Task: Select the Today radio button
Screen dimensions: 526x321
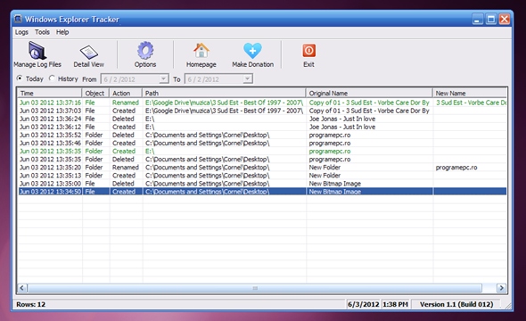Action: [20, 78]
